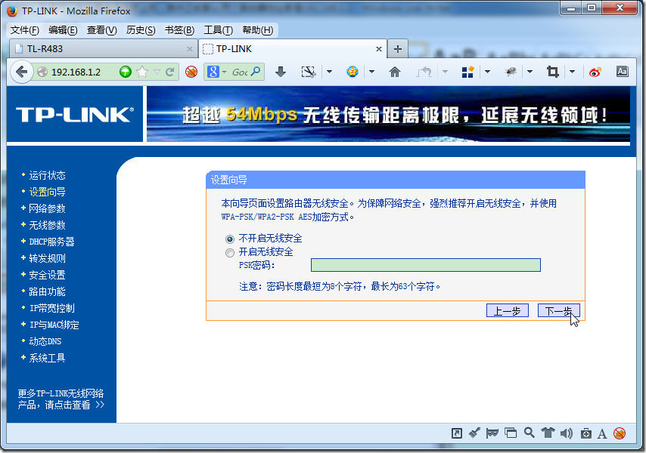Screen dimensions: 646x453
Task: Open the 工具(T) menu
Action: (x=218, y=30)
